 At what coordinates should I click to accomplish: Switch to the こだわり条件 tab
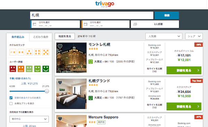click(x=41, y=37)
